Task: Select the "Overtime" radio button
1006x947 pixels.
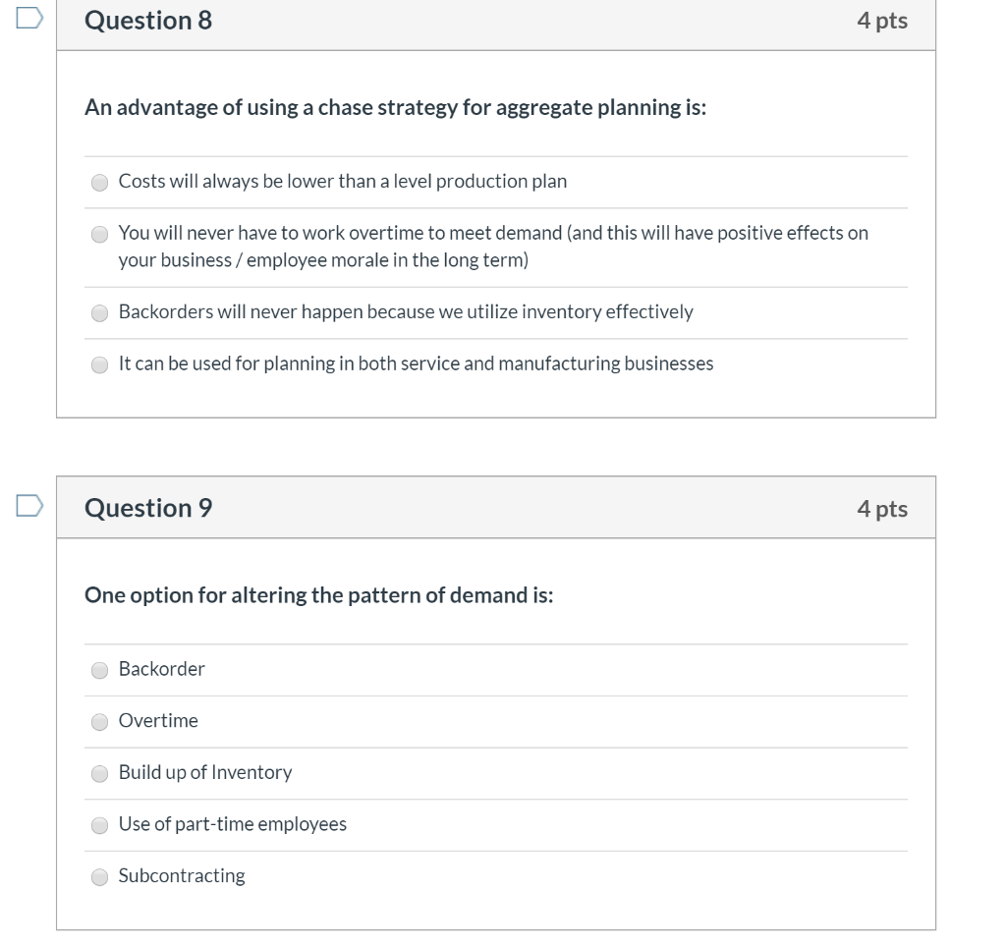Action: (100, 721)
